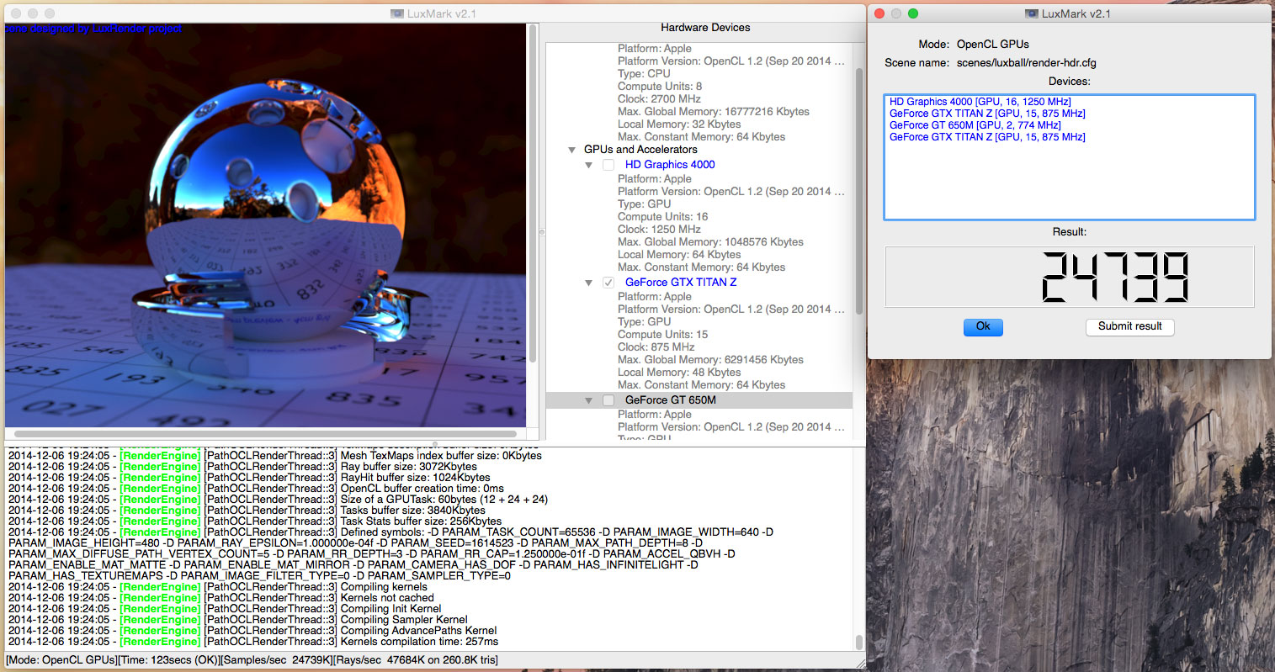Click the scene name path in result dialog
1275x672 pixels.
(1027, 63)
